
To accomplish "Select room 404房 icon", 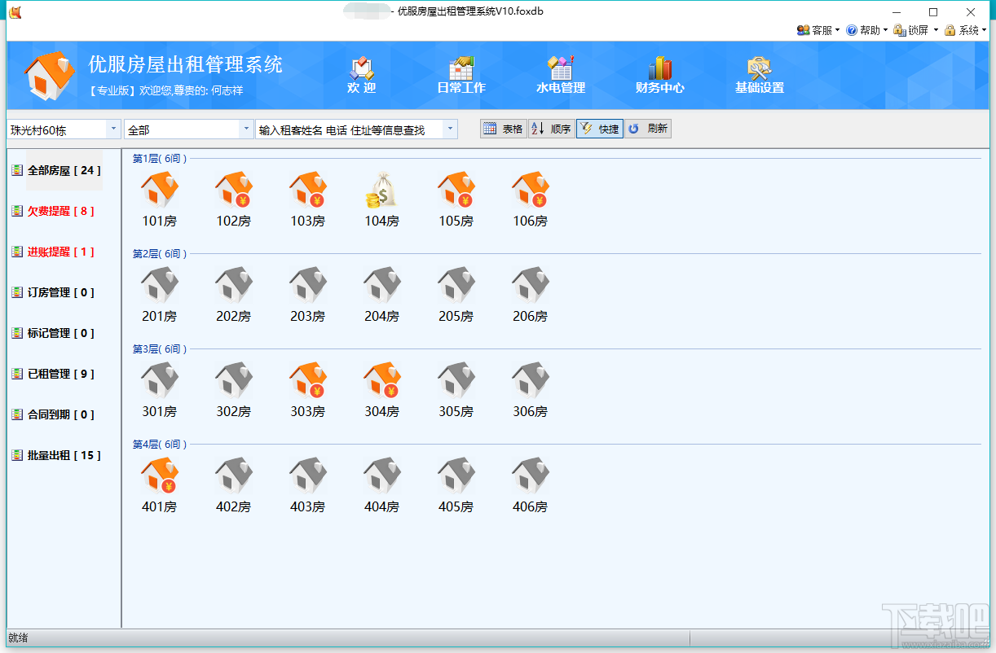I will coord(381,476).
